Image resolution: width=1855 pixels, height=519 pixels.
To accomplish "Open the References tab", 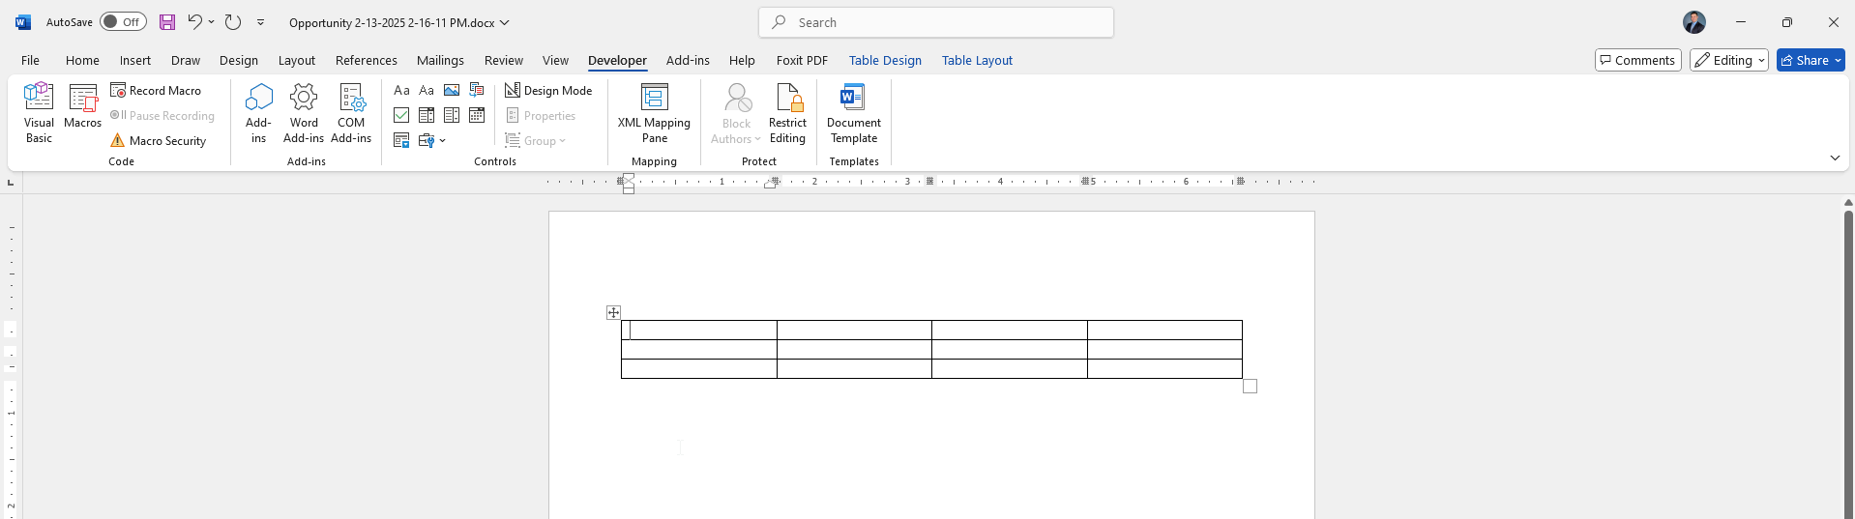I will coord(366,60).
